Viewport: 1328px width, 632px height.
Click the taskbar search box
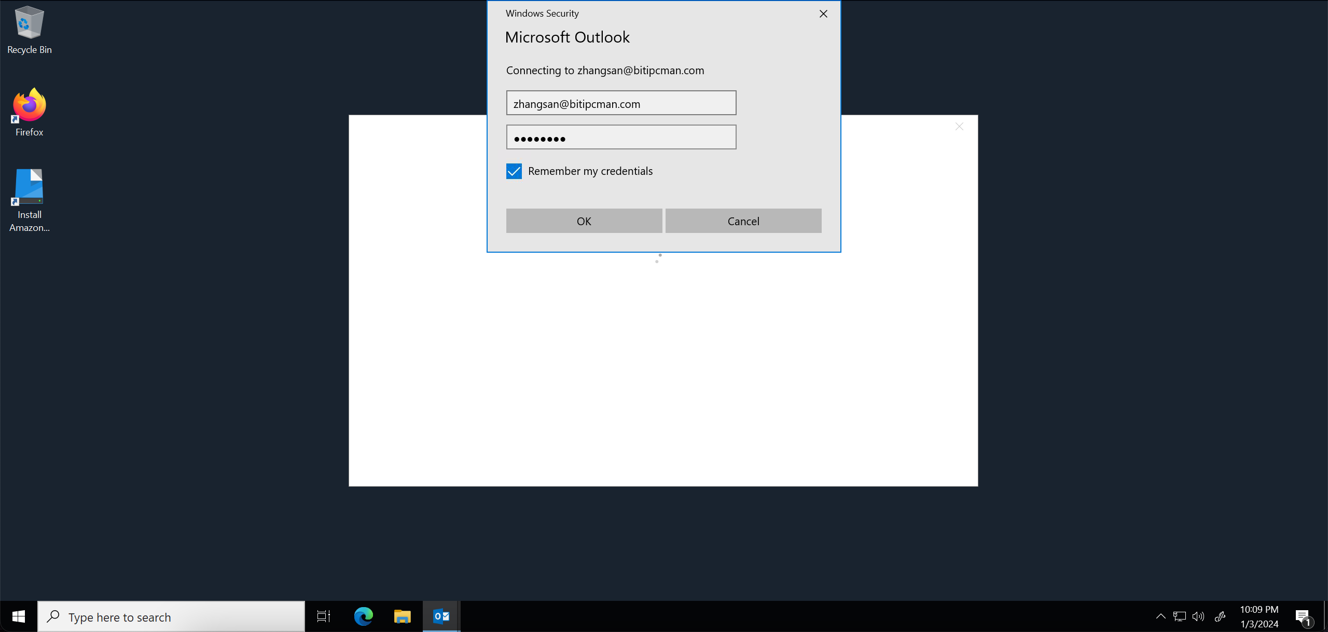pos(171,616)
